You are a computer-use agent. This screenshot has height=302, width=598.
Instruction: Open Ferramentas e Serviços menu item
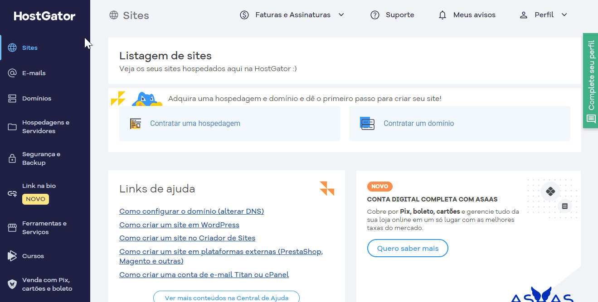coord(45,228)
